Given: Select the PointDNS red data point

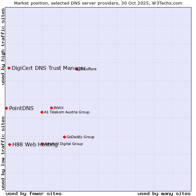Looking at the screenshot, I should coord(6,108).
